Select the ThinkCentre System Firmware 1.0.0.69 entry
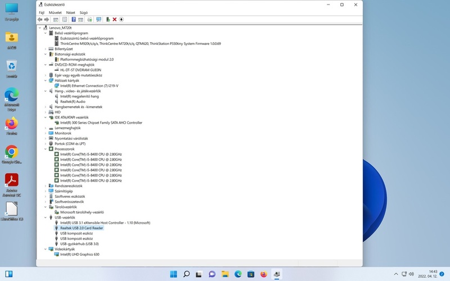Screen dimensions: 450x281 (140, 44)
